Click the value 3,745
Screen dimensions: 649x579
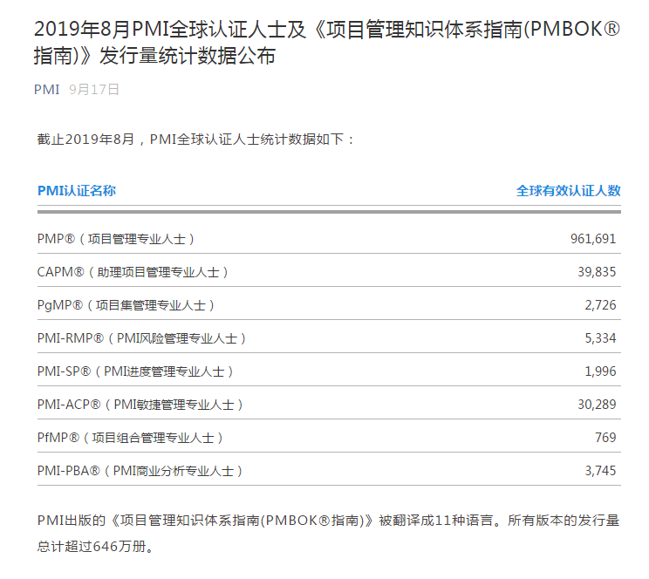tap(600, 471)
